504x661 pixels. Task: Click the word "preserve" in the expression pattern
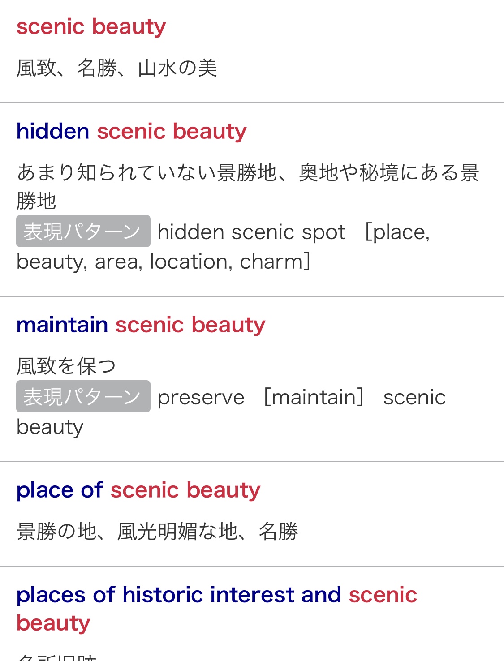coord(201,398)
